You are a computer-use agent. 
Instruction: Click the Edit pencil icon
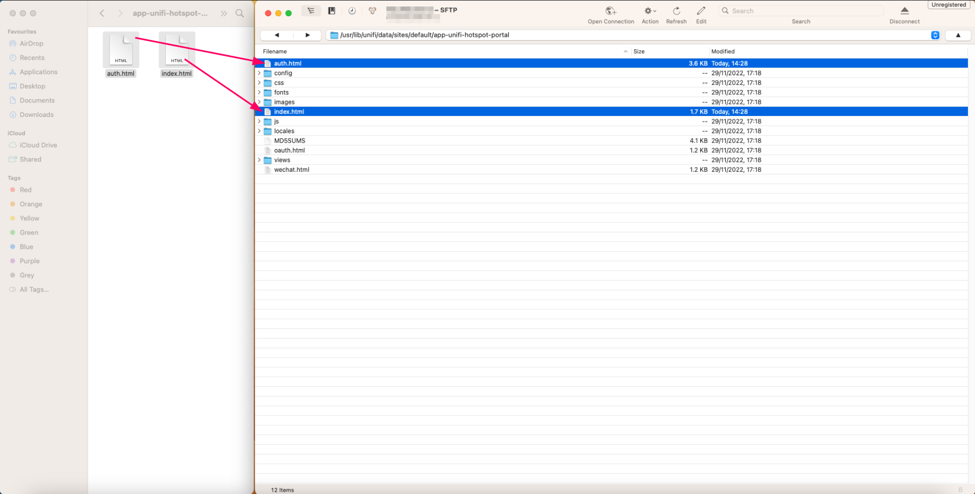pyautogui.click(x=701, y=11)
